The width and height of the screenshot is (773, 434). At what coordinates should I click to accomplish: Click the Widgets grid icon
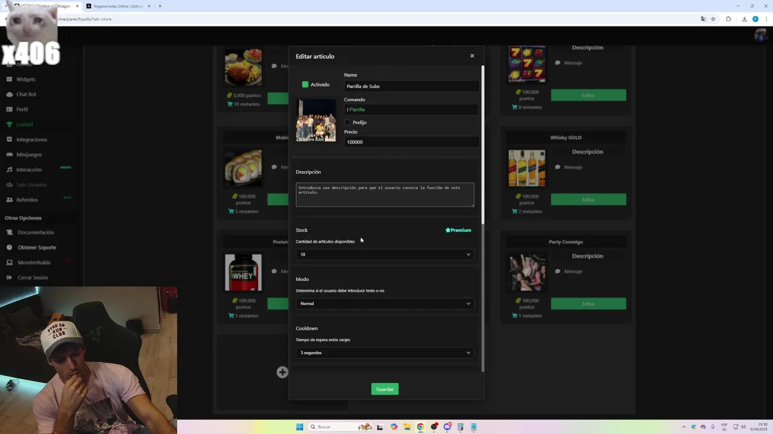coord(10,79)
